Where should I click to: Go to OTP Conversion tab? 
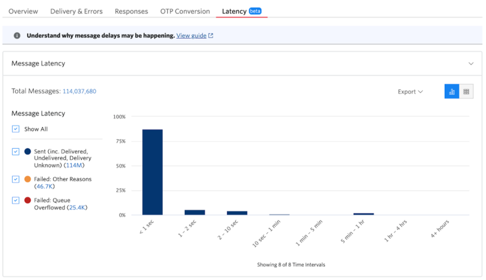(x=185, y=12)
